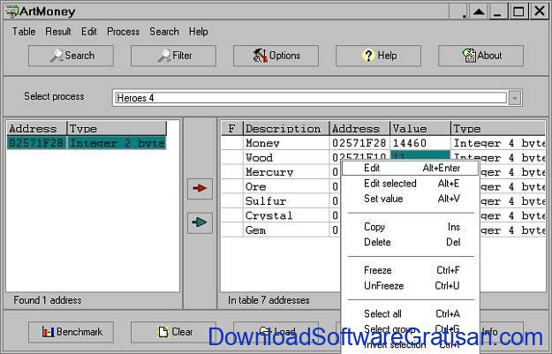Image resolution: width=552 pixels, height=354 pixels.
Task: Click the F freeze column header
Action: pos(232,129)
